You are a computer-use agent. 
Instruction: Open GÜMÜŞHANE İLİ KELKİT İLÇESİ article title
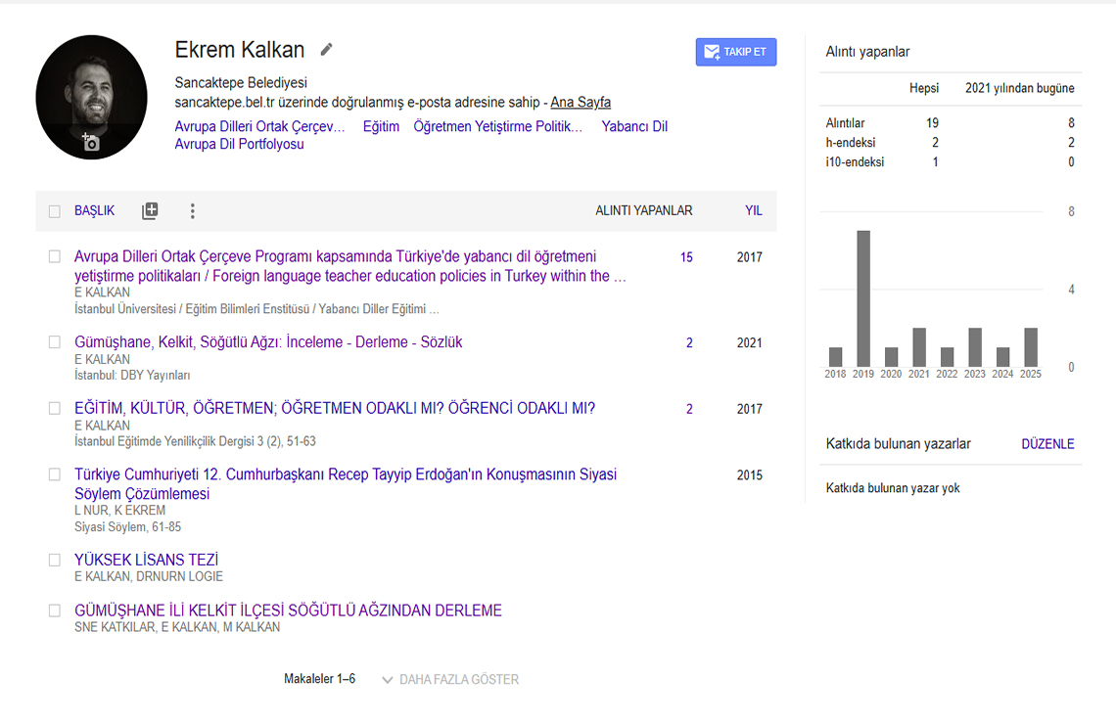click(x=288, y=610)
